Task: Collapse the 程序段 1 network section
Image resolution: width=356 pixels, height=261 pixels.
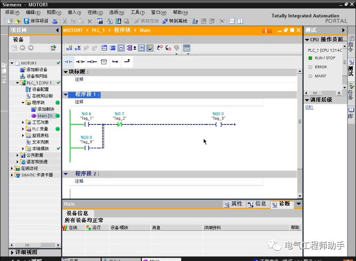Action: (x=66, y=94)
